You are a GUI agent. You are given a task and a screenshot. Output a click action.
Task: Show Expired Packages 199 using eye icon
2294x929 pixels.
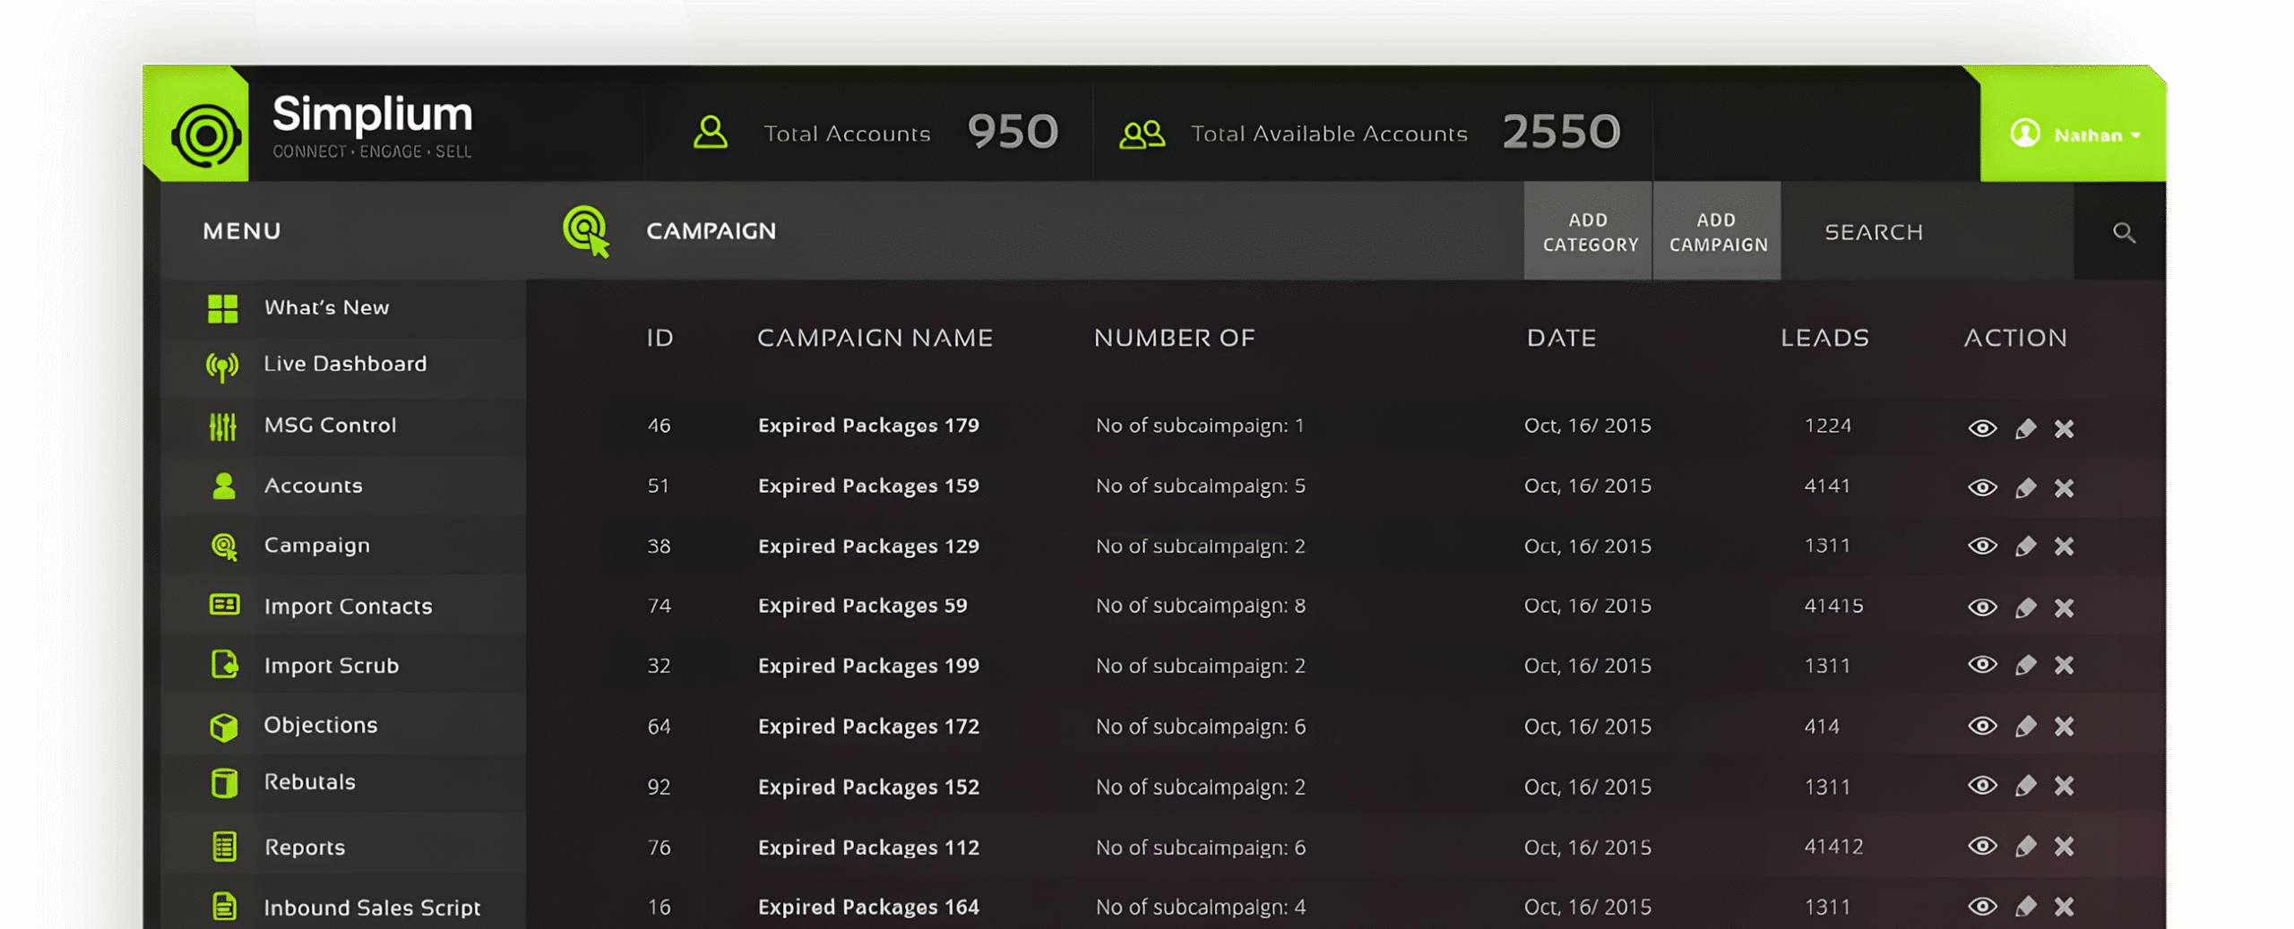[x=1982, y=665]
